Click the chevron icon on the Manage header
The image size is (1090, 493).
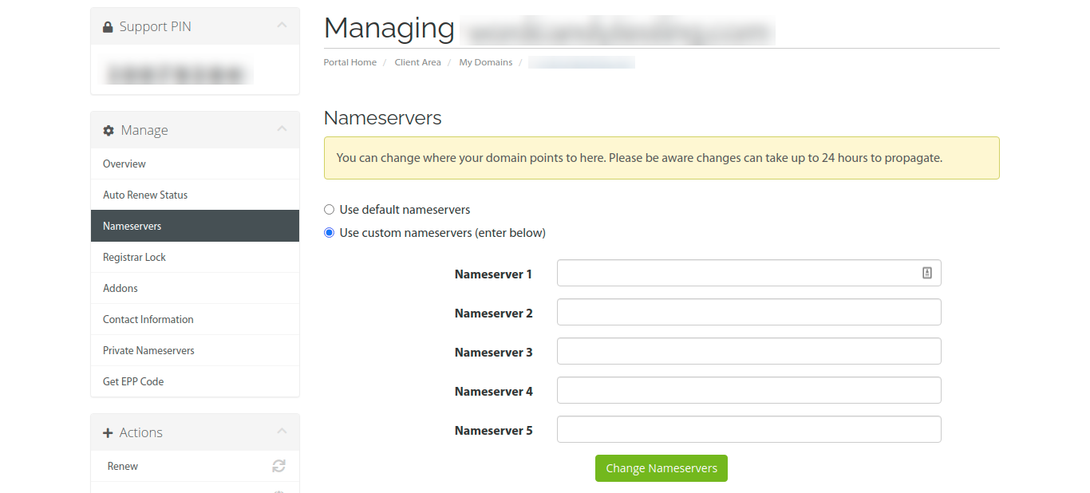[281, 128]
